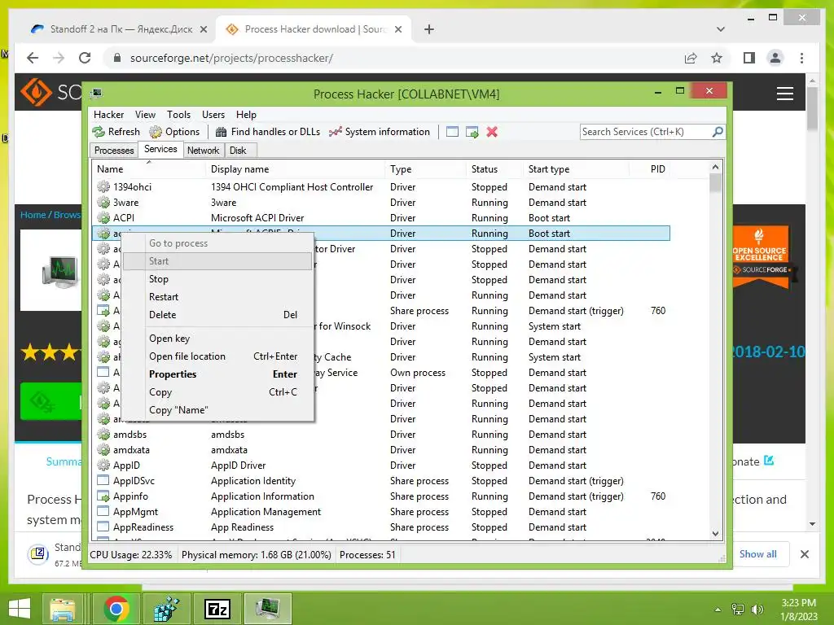Sort services by the PID column
Viewport: 834px width, 625px height.
[650, 169]
